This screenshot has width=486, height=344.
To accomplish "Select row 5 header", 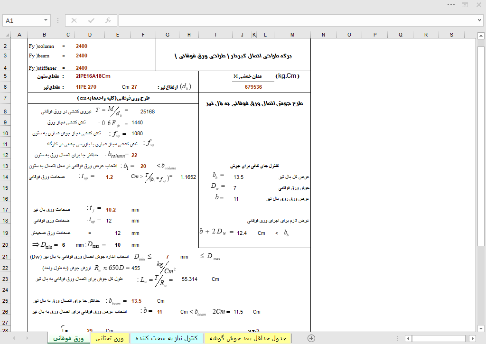I will click(x=5, y=76).
